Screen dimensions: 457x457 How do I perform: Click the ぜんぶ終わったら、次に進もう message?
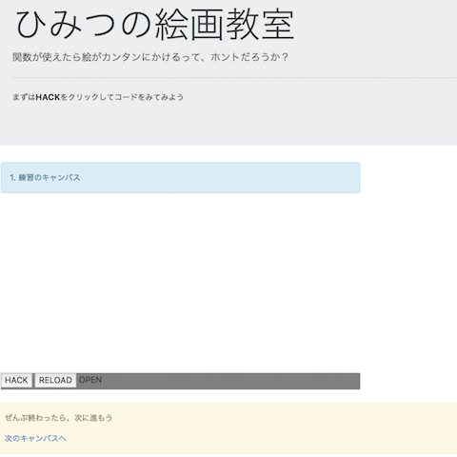pyautogui.click(x=59, y=418)
